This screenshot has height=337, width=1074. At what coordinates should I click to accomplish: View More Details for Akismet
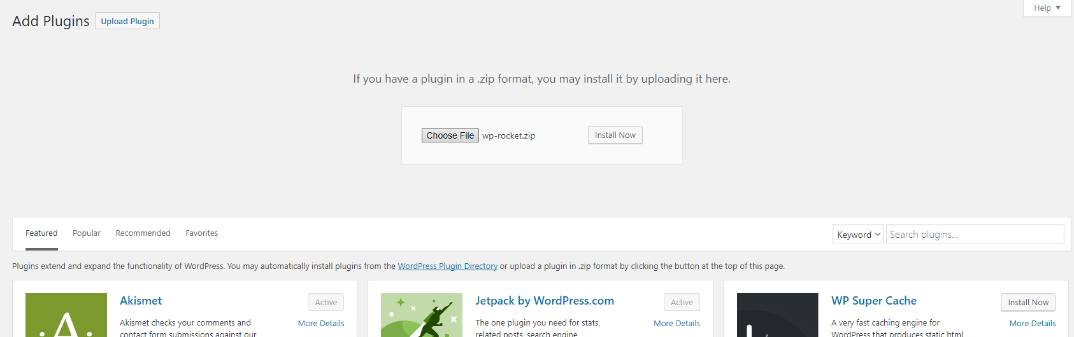click(x=321, y=324)
